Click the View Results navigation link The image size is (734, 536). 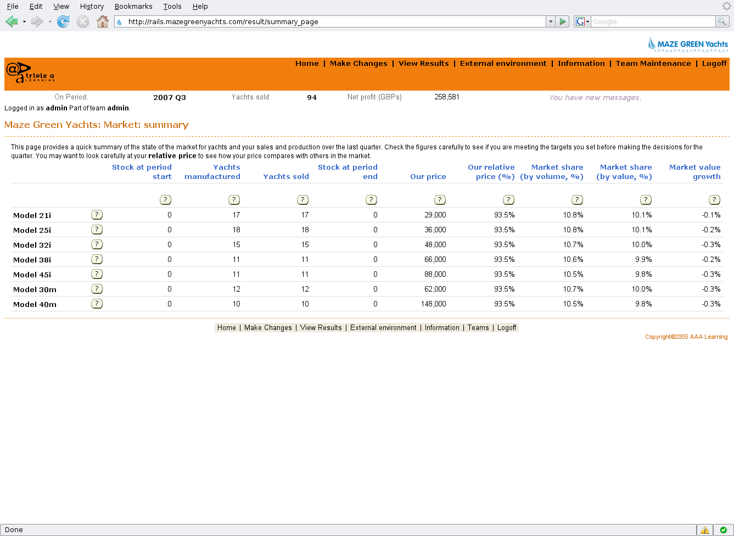tap(423, 63)
